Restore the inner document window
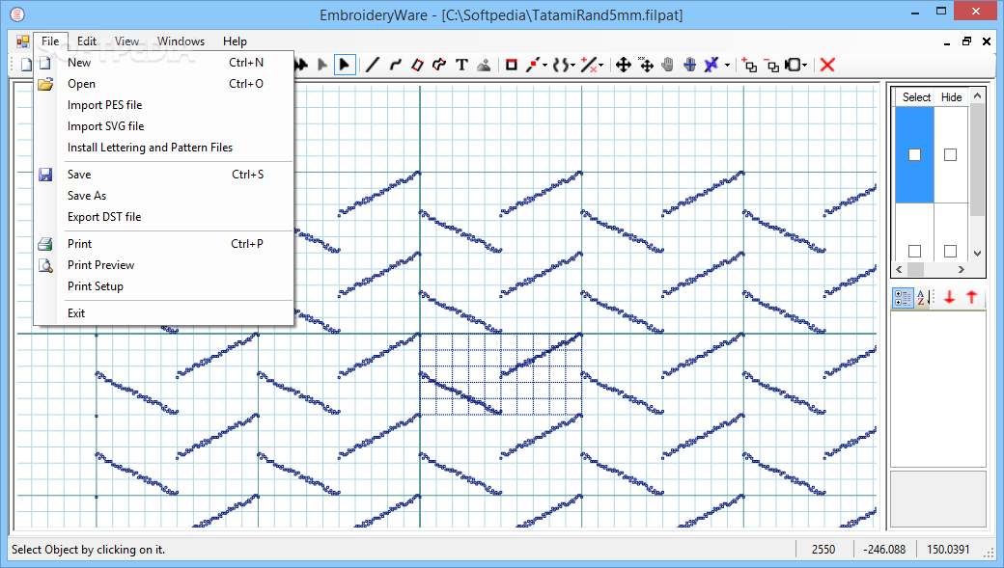Viewport: 1004px width, 568px height. pos(966,41)
